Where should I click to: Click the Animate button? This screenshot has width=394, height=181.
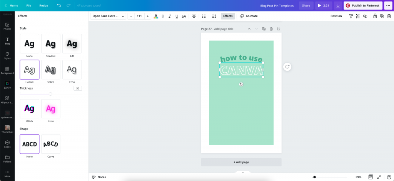tap(249, 16)
